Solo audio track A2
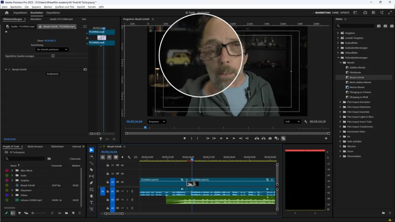This screenshot has width=395, height=222. pyautogui.click(x=128, y=199)
